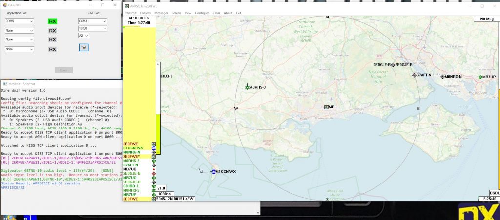Viewport: 500px width, 220px height.
Task: Click the WX symbol beside G1OCN-WX in list
Action: (154, 148)
